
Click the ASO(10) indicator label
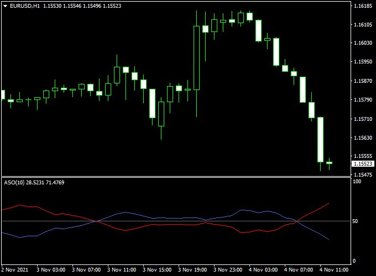(x=14, y=183)
